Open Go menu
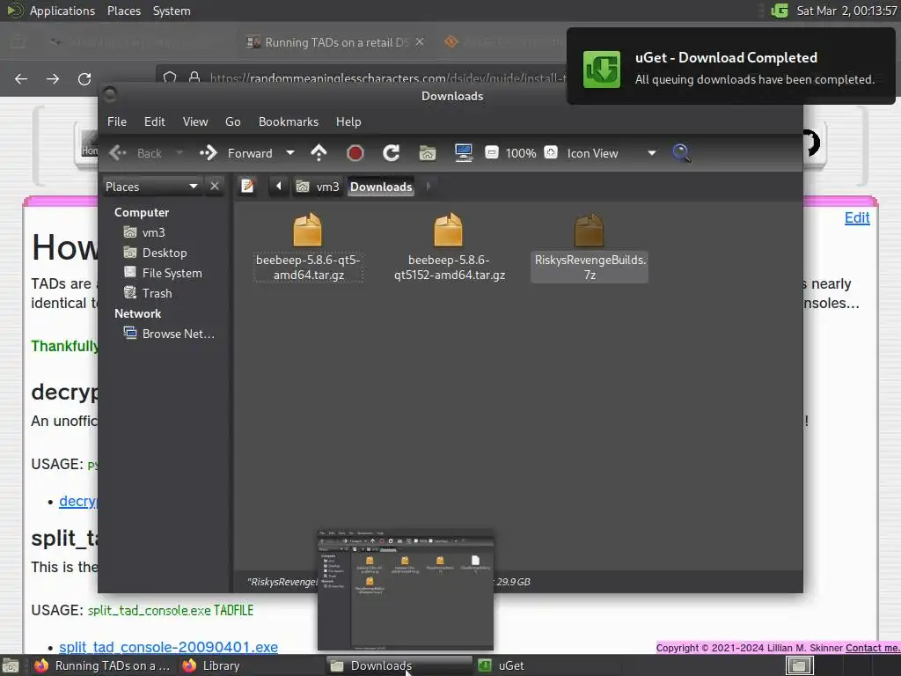 coord(232,121)
